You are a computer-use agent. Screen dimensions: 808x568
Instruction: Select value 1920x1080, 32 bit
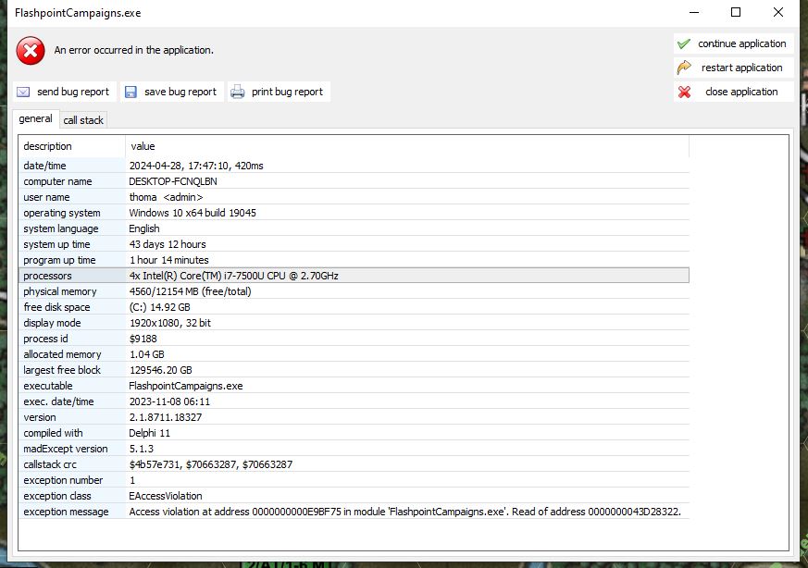pyautogui.click(x=170, y=323)
